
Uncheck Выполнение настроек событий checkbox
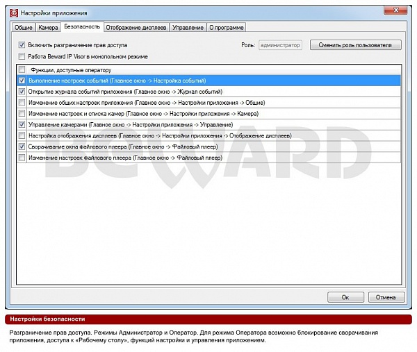click(22, 81)
